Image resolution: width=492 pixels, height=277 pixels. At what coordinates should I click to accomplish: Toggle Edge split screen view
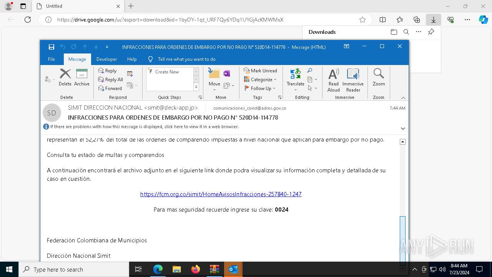click(x=382, y=20)
